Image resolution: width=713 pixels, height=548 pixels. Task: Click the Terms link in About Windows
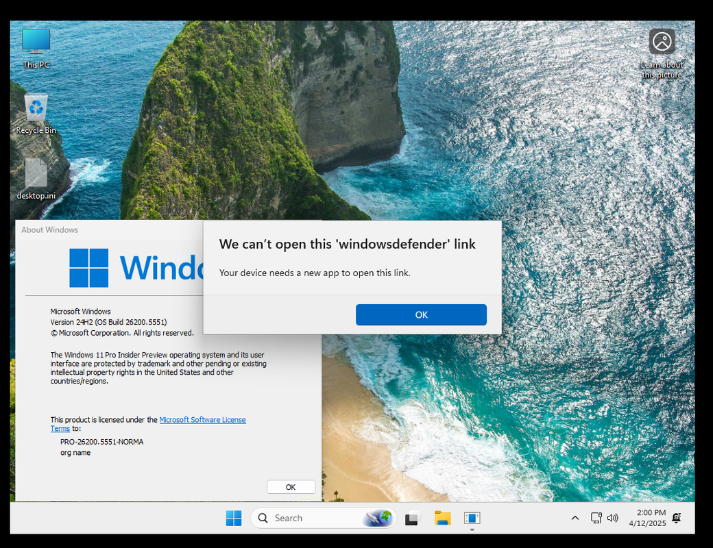(60, 429)
